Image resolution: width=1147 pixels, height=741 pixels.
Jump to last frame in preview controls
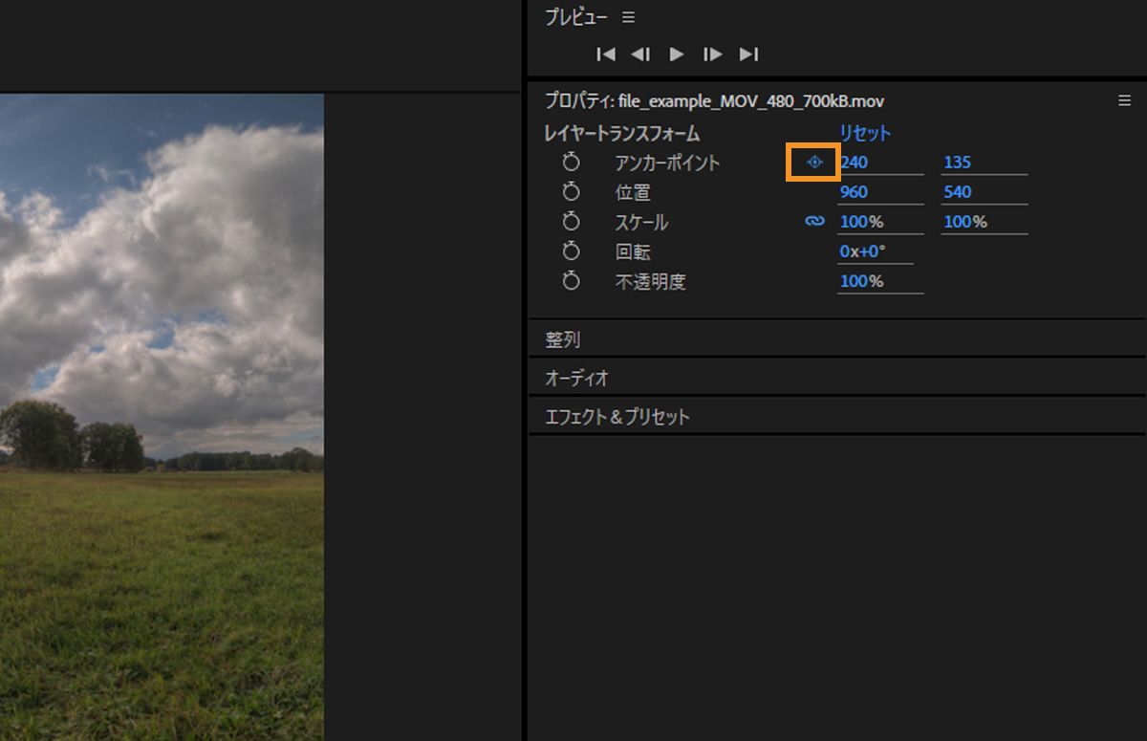coord(749,54)
